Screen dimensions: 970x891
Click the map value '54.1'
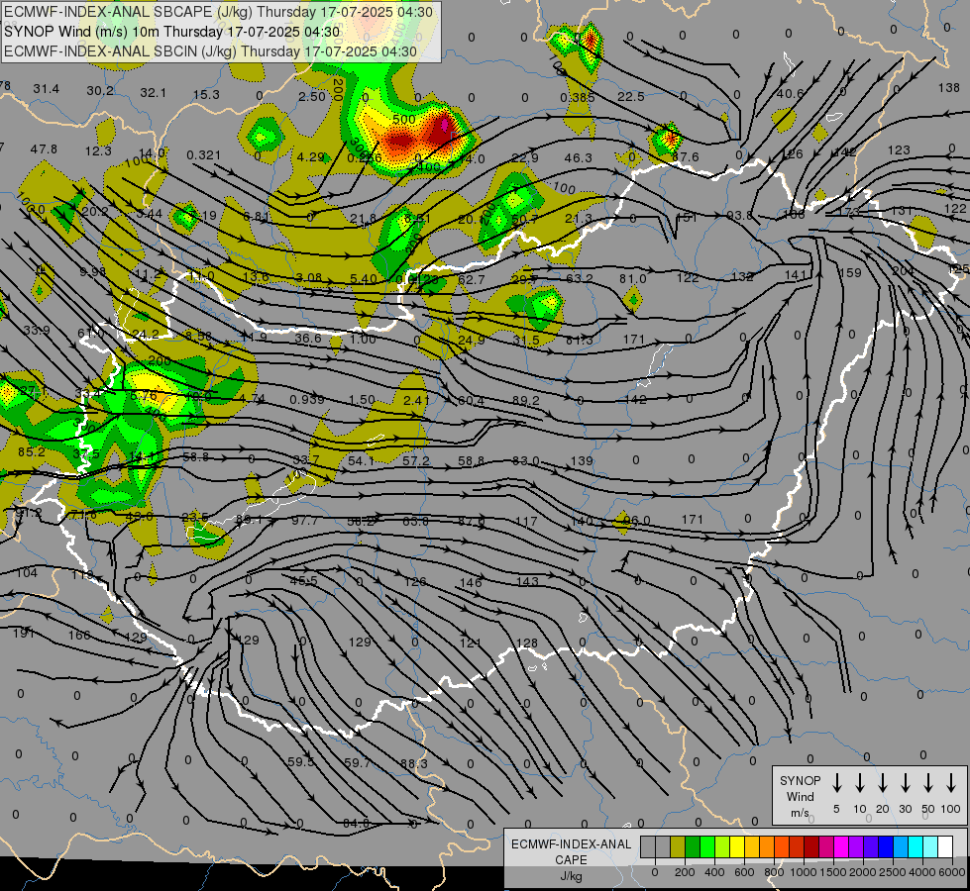(x=362, y=460)
